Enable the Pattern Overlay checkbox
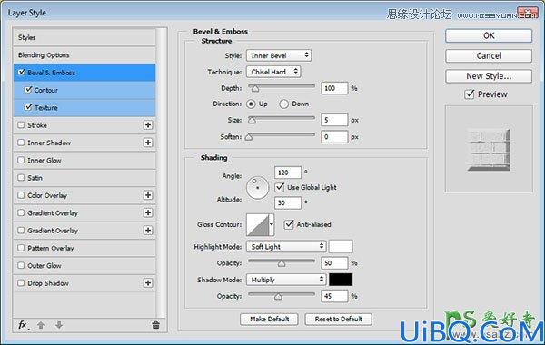The height and width of the screenshot is (345, 545). click(x=21, y=248)
